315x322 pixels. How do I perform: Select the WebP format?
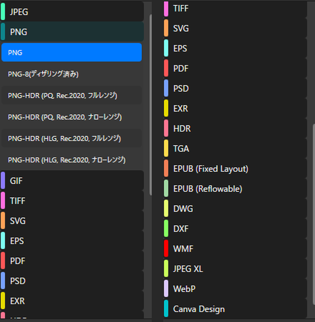click(235, 288)
